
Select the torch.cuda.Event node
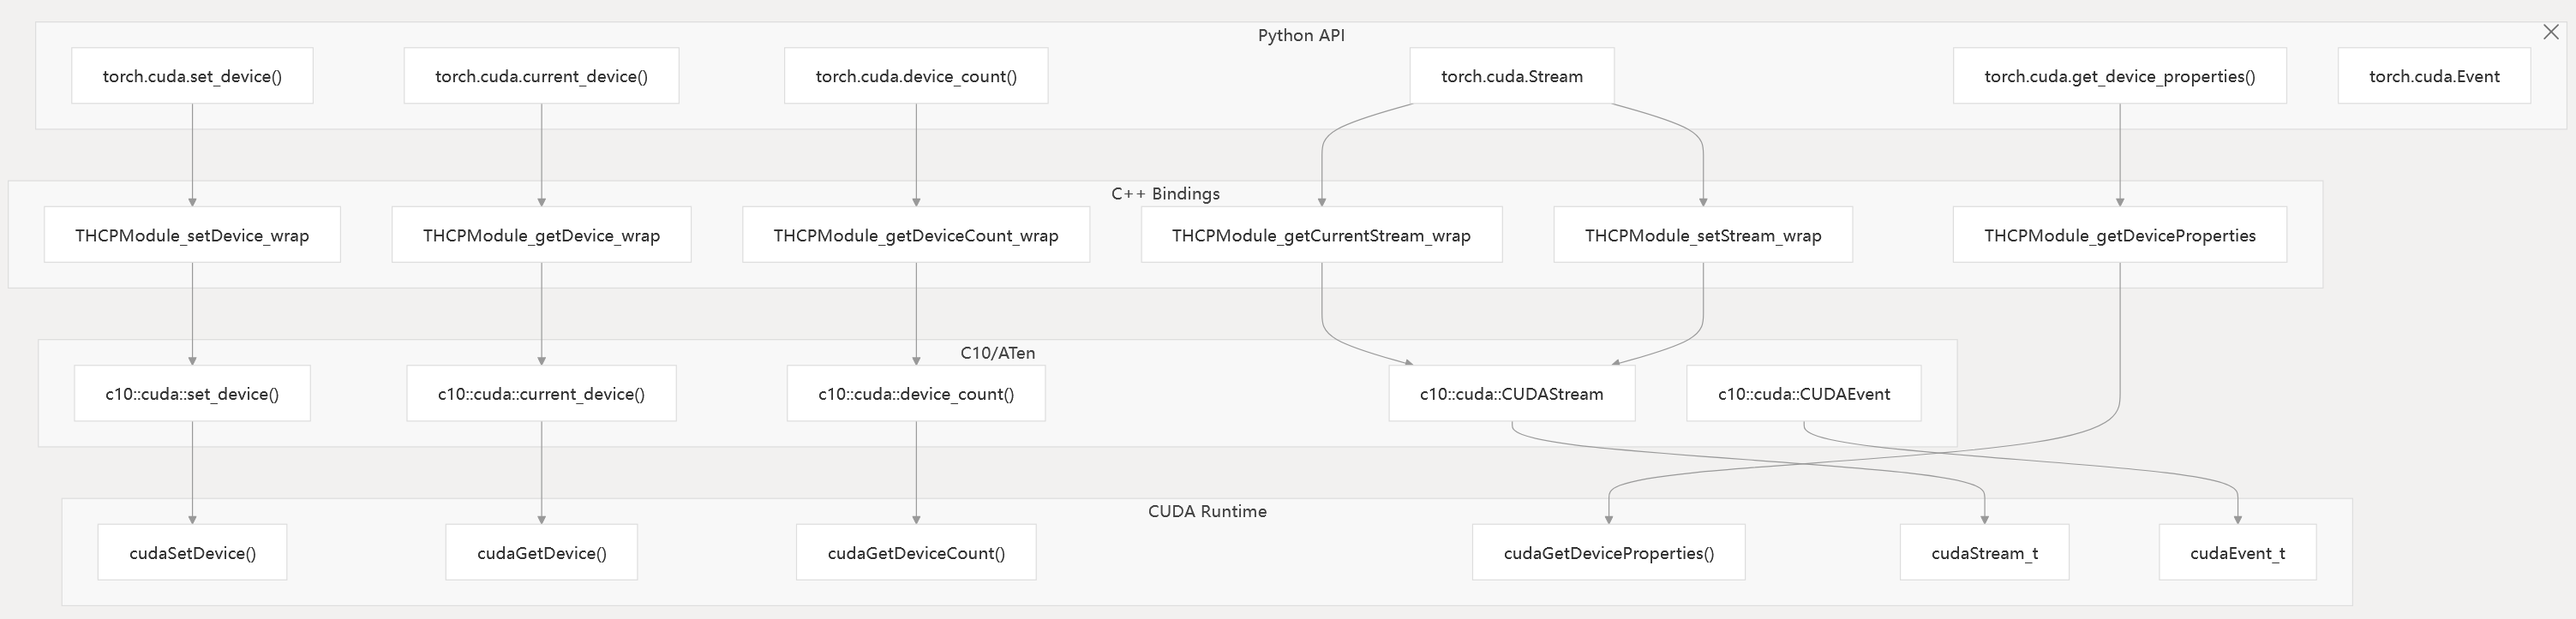pyautogui.click(x=2433, y=76)
